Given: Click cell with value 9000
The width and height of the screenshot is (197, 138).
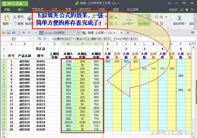Looking at the screenshot, I should tap(69, 83).
